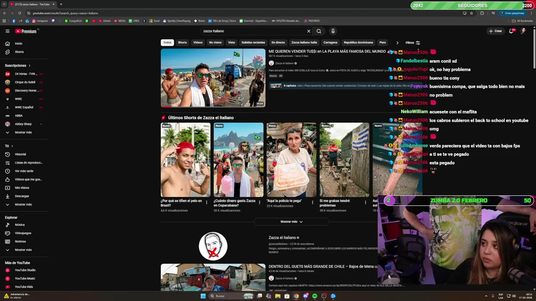Open Discovery Home subscription channel

[x=24, y=90]
